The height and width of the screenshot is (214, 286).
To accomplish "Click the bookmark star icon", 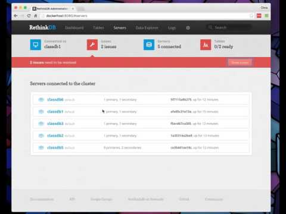I will tap(251, 16).
